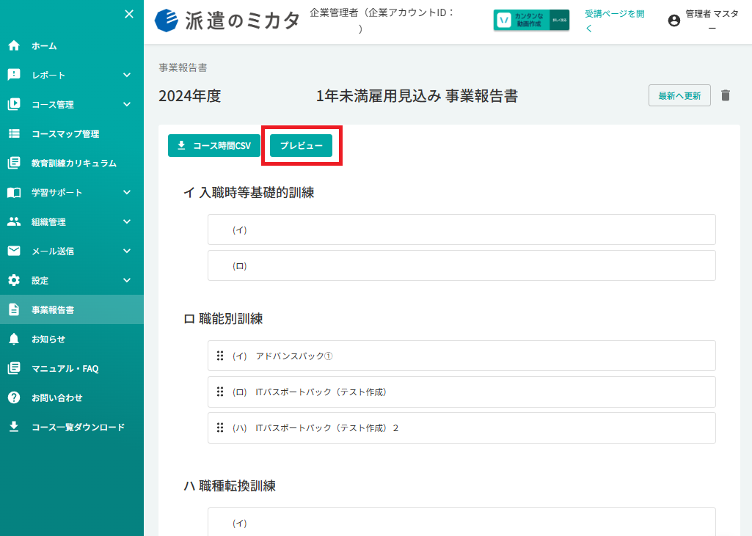Click the お問い合わせ question mark icon
Image resolution: width=752 pixels, height=536 pixels.
14,397
